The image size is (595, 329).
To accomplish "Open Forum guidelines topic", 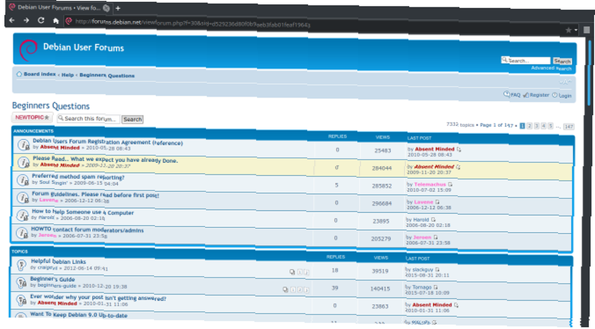I will [95, 195].
